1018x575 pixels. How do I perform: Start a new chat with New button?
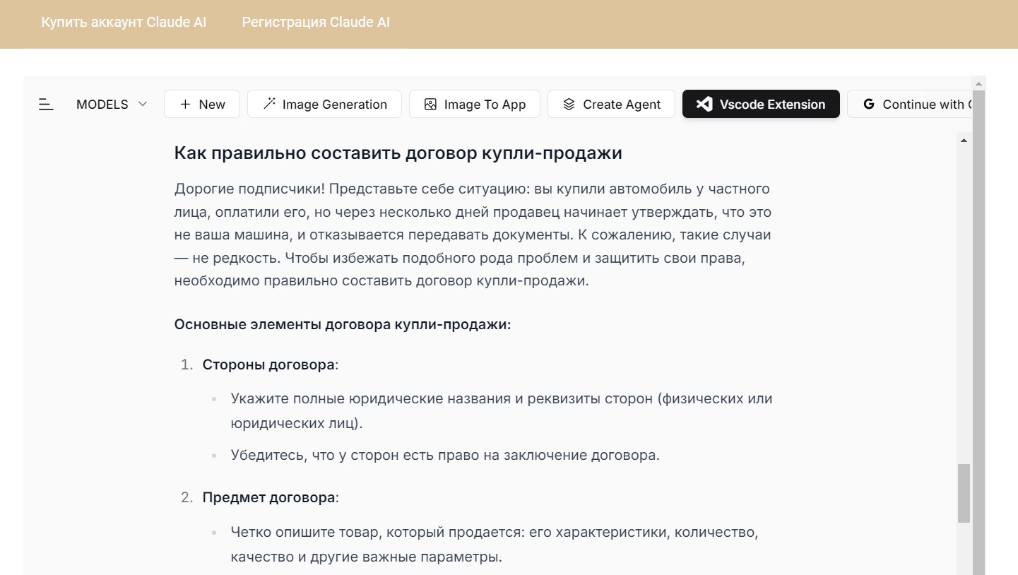click(x=202, y=105)
